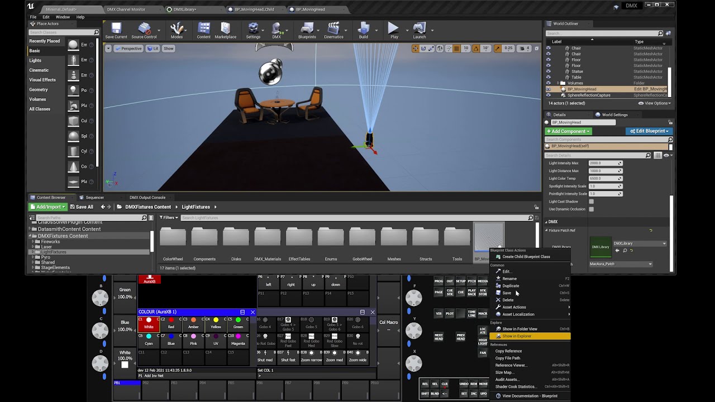Open the DMX Channel Monitor tab
This screenshot has width=715, height=402.
(126, 9)
